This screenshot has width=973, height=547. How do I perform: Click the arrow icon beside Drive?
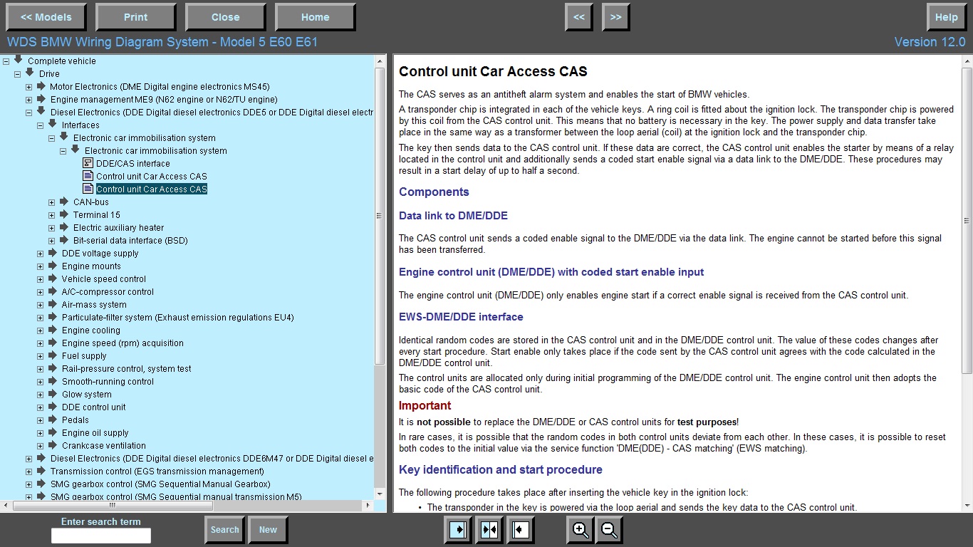click(30, 73)
